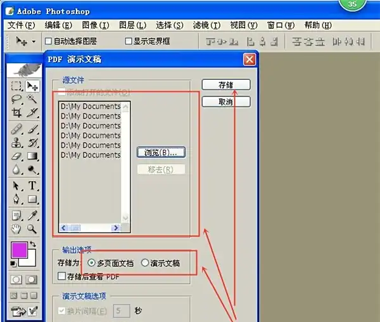Swap foreground and background colors
The height and width of the screenshot is (322, 380).
[33, 244]
